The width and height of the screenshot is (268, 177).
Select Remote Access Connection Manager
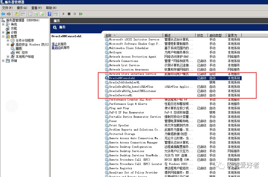pyautogui.click(x=133, y=142)
